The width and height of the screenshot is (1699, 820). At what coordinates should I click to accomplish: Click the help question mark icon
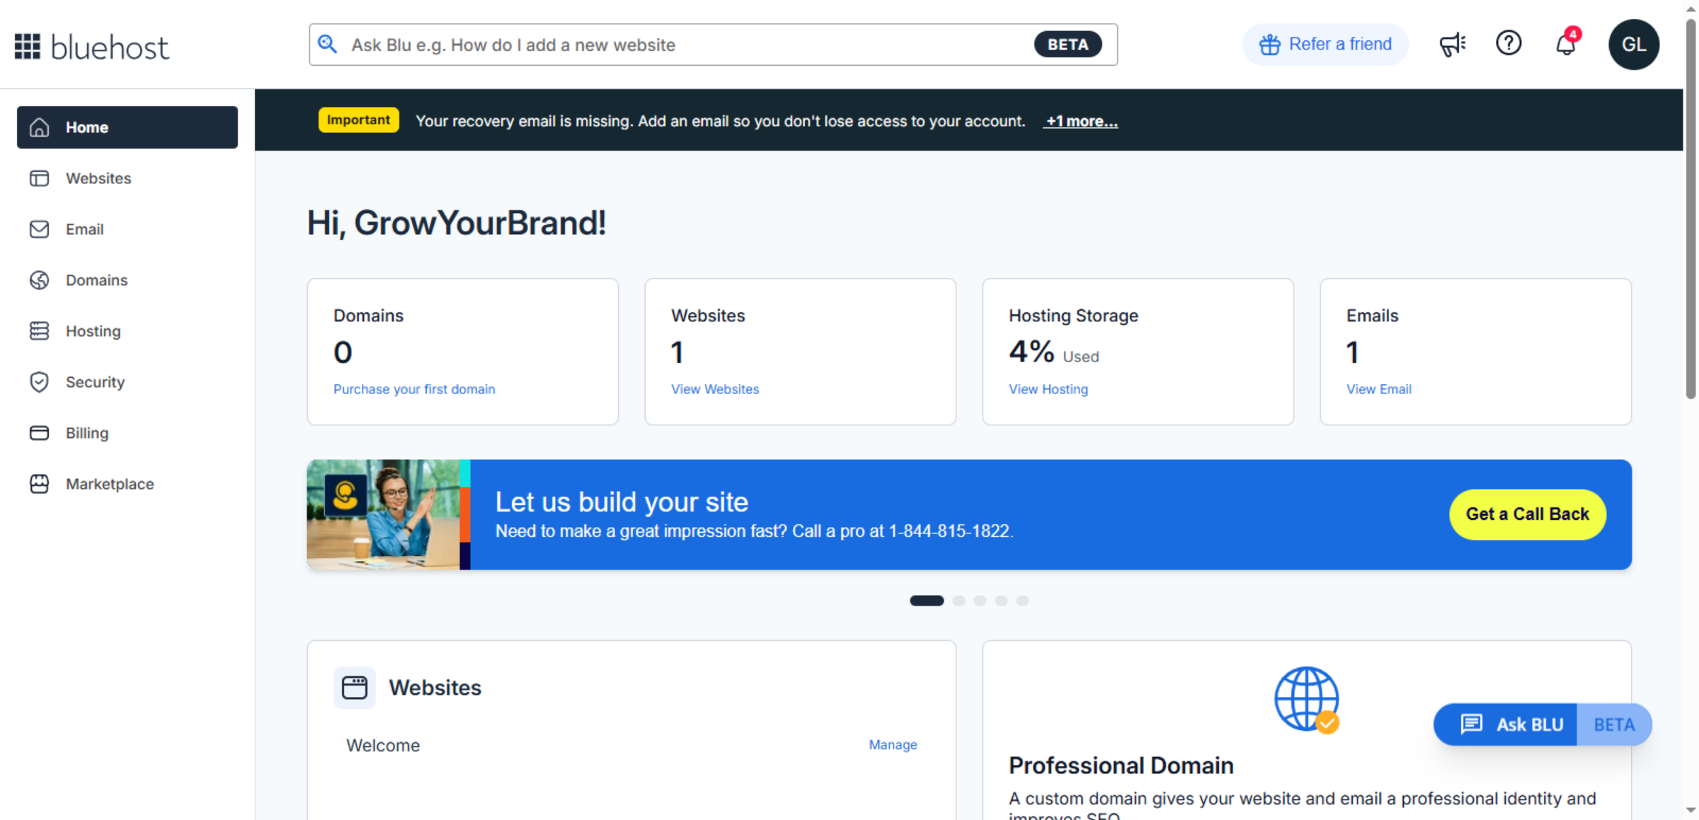[1509, 44]
